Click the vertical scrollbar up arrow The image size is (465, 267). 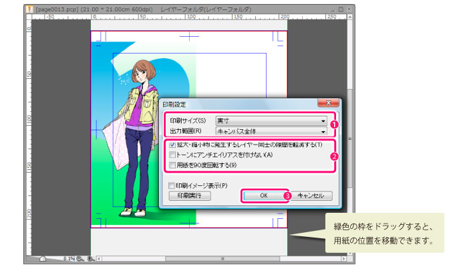[x=349, y=17]
